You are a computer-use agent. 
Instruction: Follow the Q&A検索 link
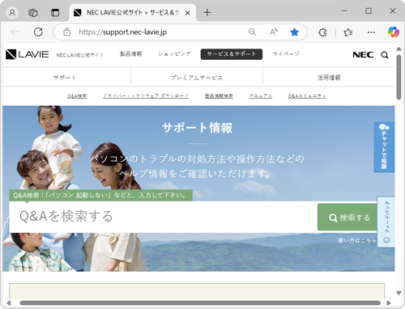coord(77,96)
